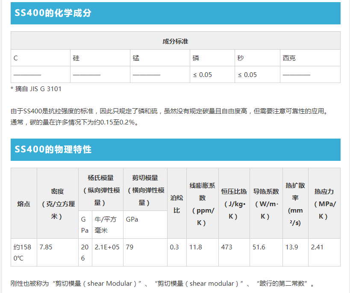The width and height of the screenshot is (350, 293).
Task: Click the 熔点 column header
Action: [x=24, y=204]
